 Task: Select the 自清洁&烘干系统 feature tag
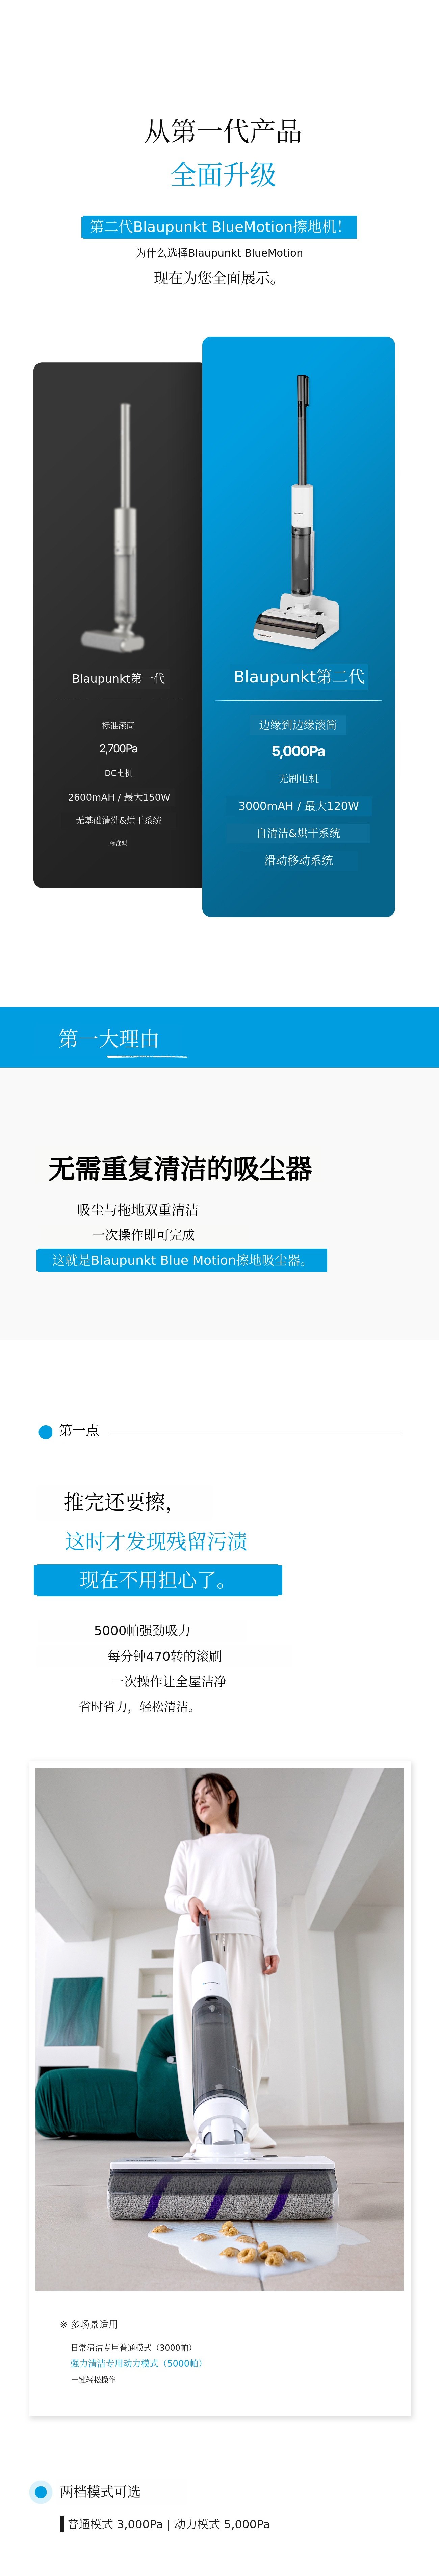pos(298,833)
